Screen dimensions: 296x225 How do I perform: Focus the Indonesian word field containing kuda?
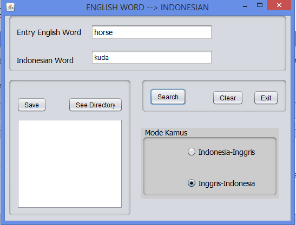click(x=152, y=57)
